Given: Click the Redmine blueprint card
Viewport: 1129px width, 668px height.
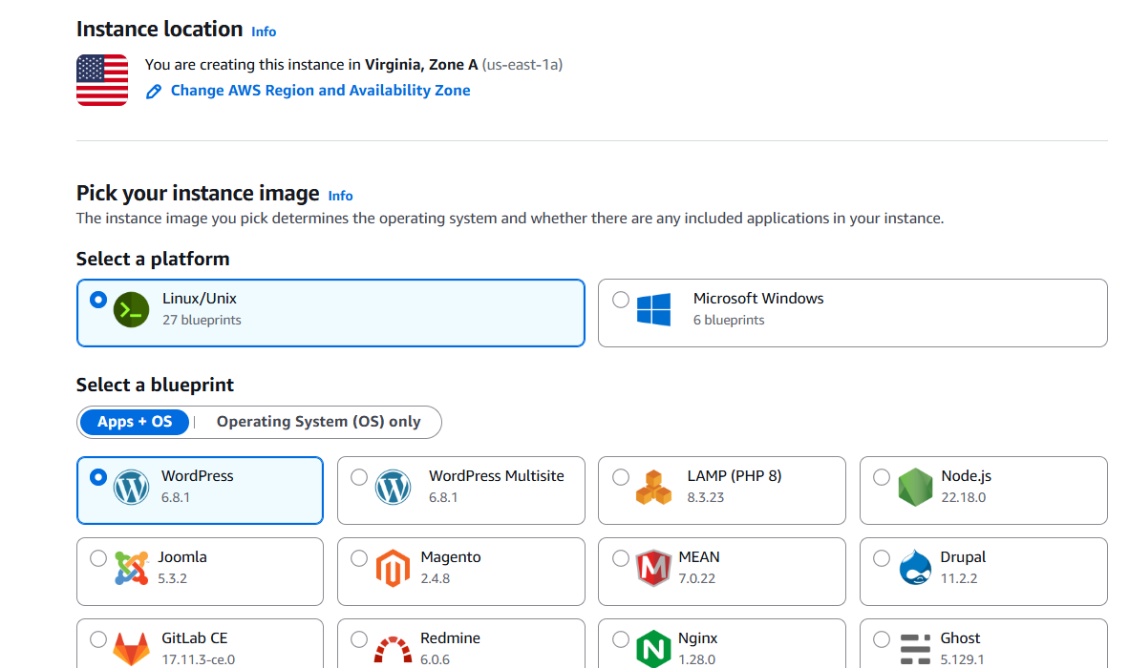Looking at the screenshot, I should [x=460, y=645].
